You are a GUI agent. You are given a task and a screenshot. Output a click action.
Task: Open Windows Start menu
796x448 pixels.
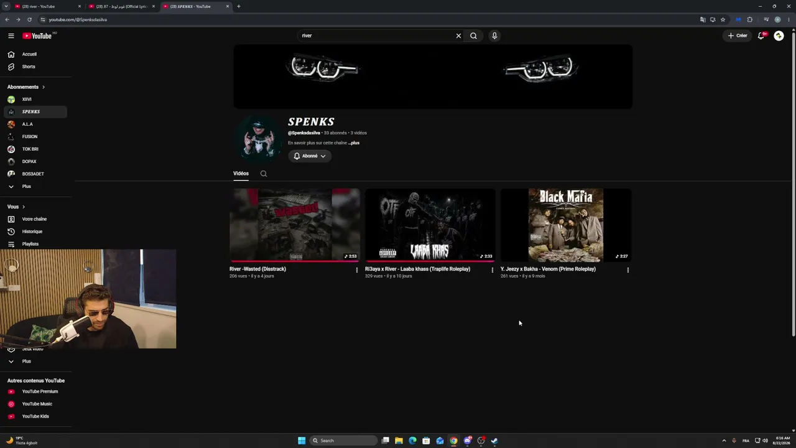coord(302,441)
